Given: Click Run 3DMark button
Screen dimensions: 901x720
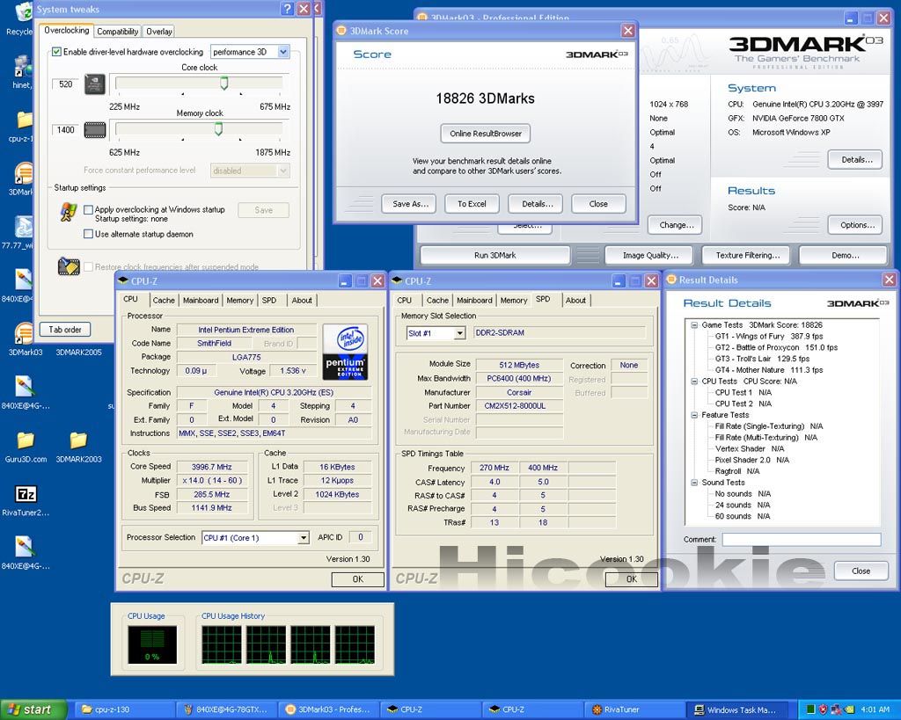Looking at the screenshot, I should click(x=494, y=256).
